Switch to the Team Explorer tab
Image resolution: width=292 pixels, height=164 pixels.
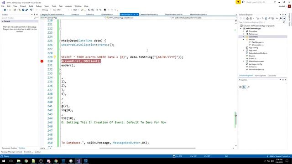click(260, 76)
